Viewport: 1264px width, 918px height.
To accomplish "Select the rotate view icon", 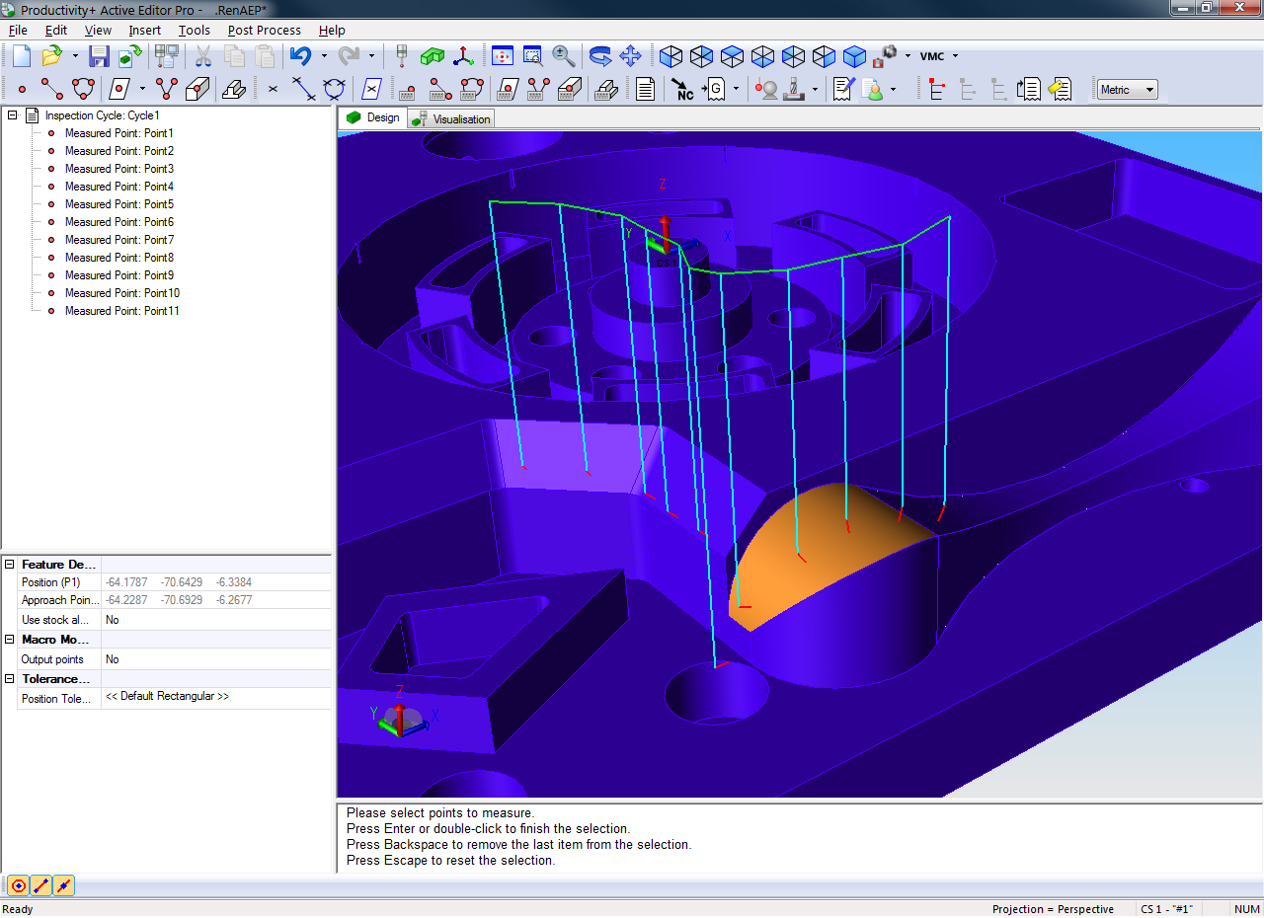I will (600, 56).
